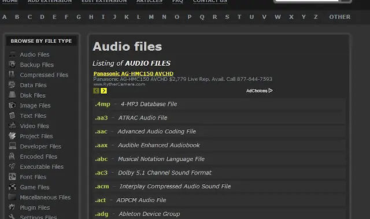Click the Text Files icon

(12, 115)
